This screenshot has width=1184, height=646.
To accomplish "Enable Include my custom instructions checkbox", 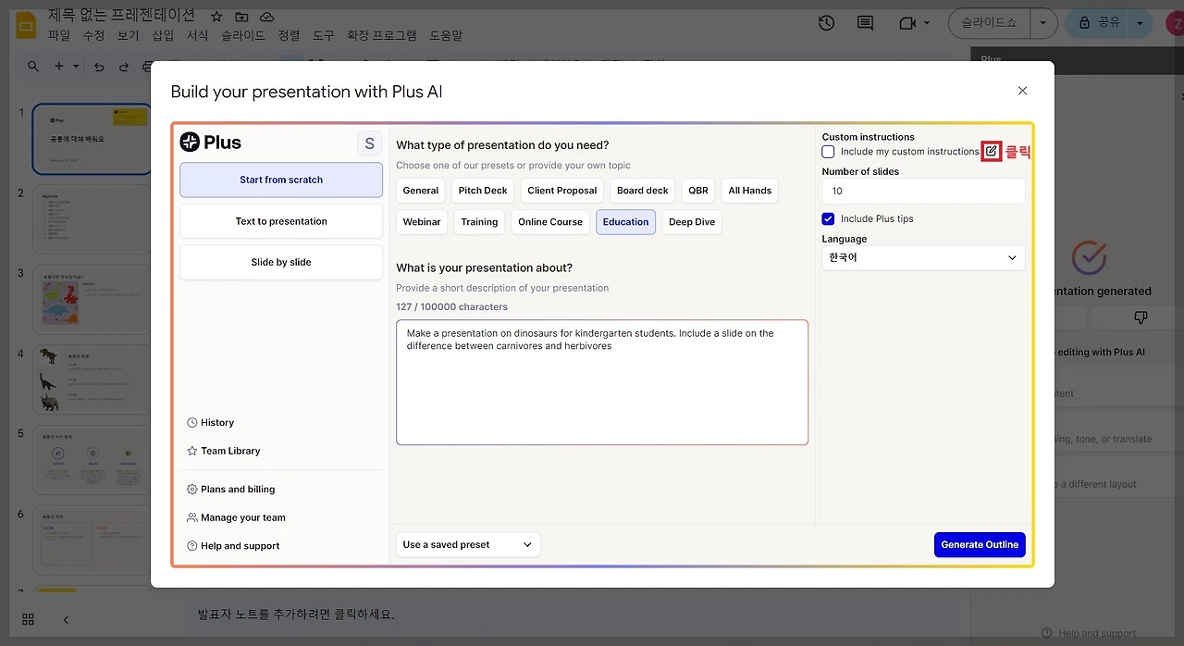I will click(x=828, y=152).
